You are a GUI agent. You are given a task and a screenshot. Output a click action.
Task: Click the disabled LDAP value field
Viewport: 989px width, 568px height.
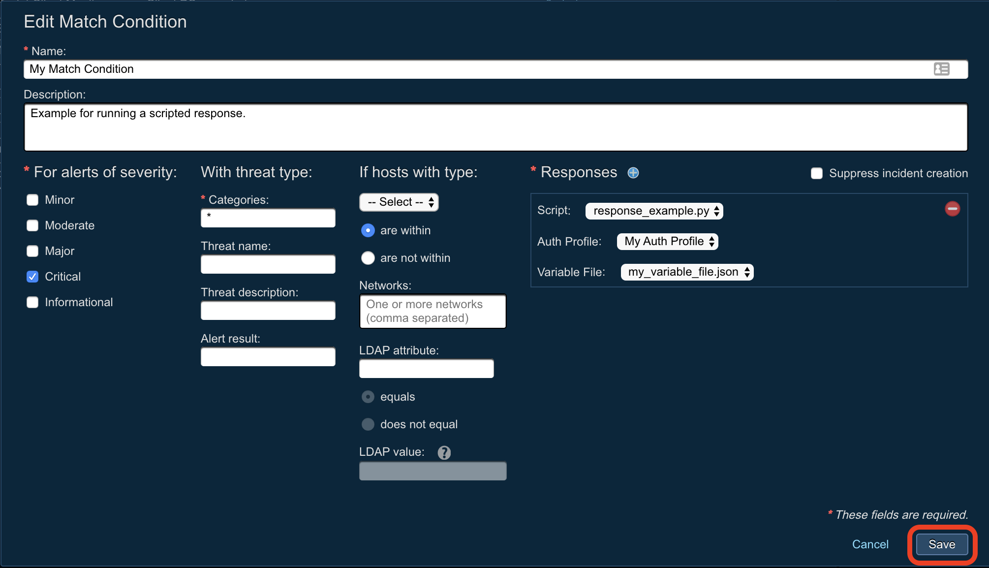point(433,471)
